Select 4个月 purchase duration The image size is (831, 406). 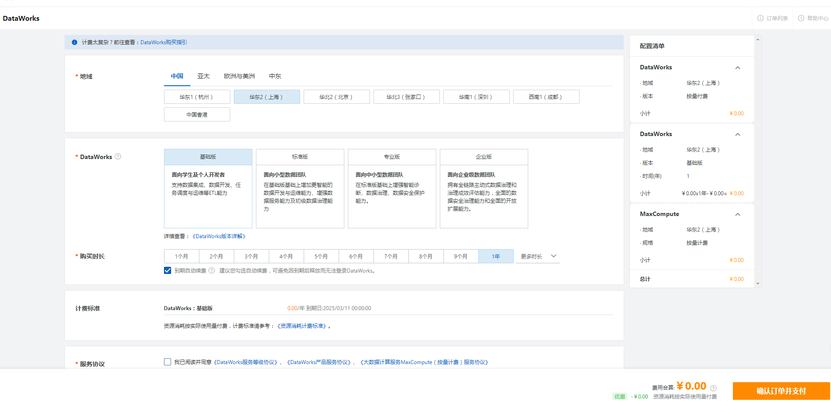pos(286,256)
